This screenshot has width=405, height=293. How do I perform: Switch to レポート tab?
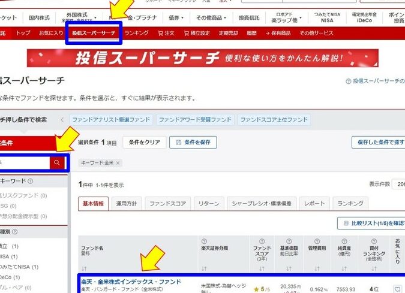(x=314, y=204)
